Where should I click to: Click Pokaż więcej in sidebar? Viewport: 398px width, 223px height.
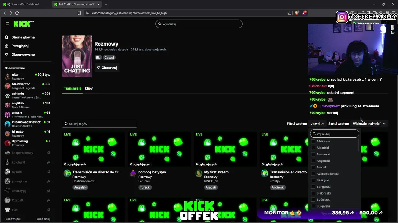pyautogui.click(x=12, y=219)
